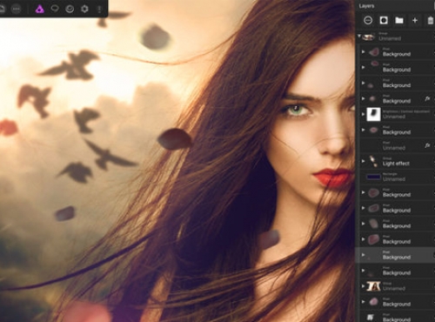Select the top Group Unnamed layer

(x=396, y=37)
